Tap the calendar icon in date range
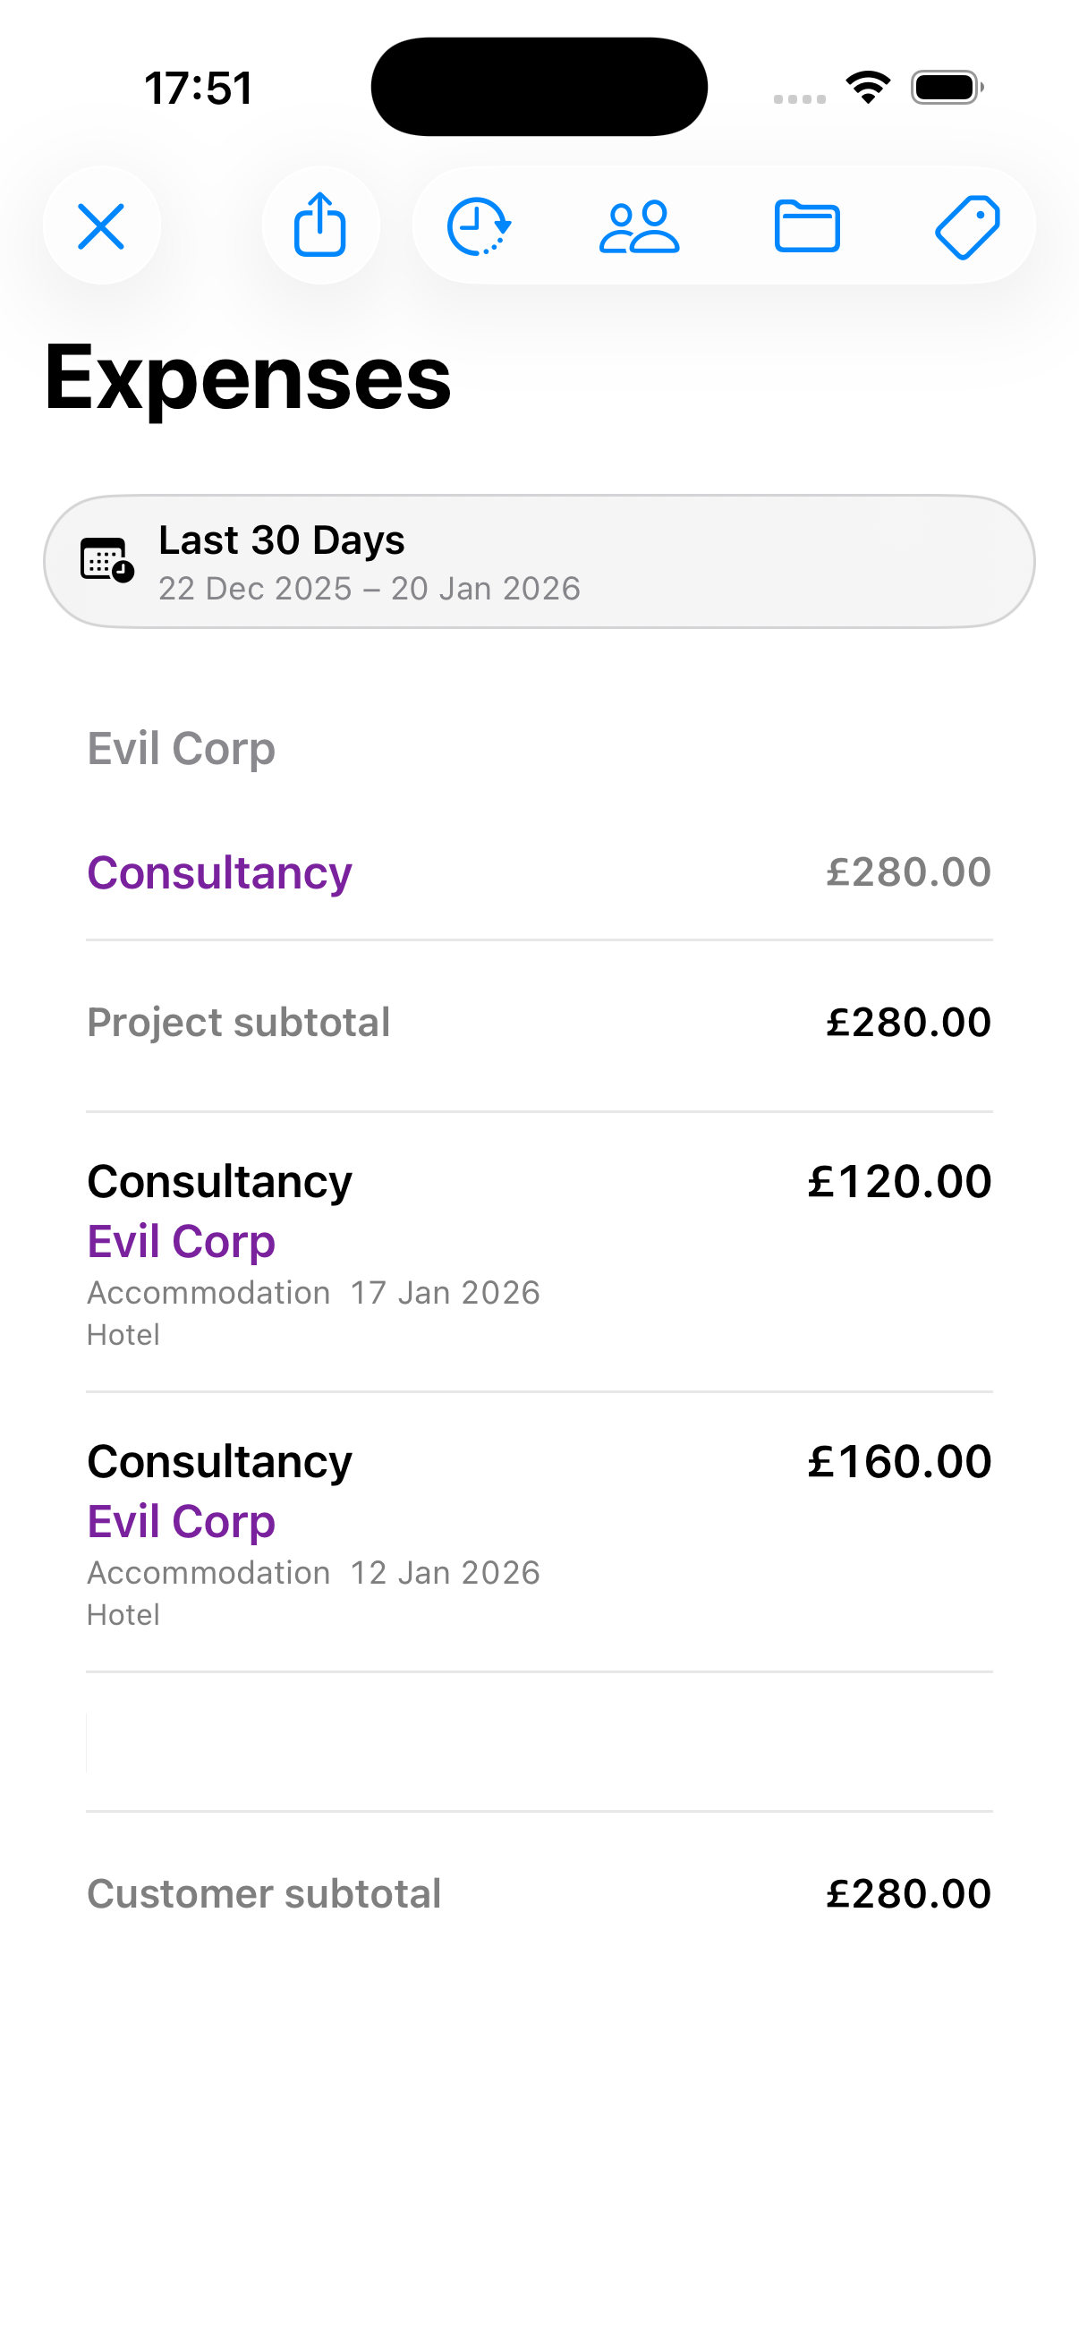 106,560
